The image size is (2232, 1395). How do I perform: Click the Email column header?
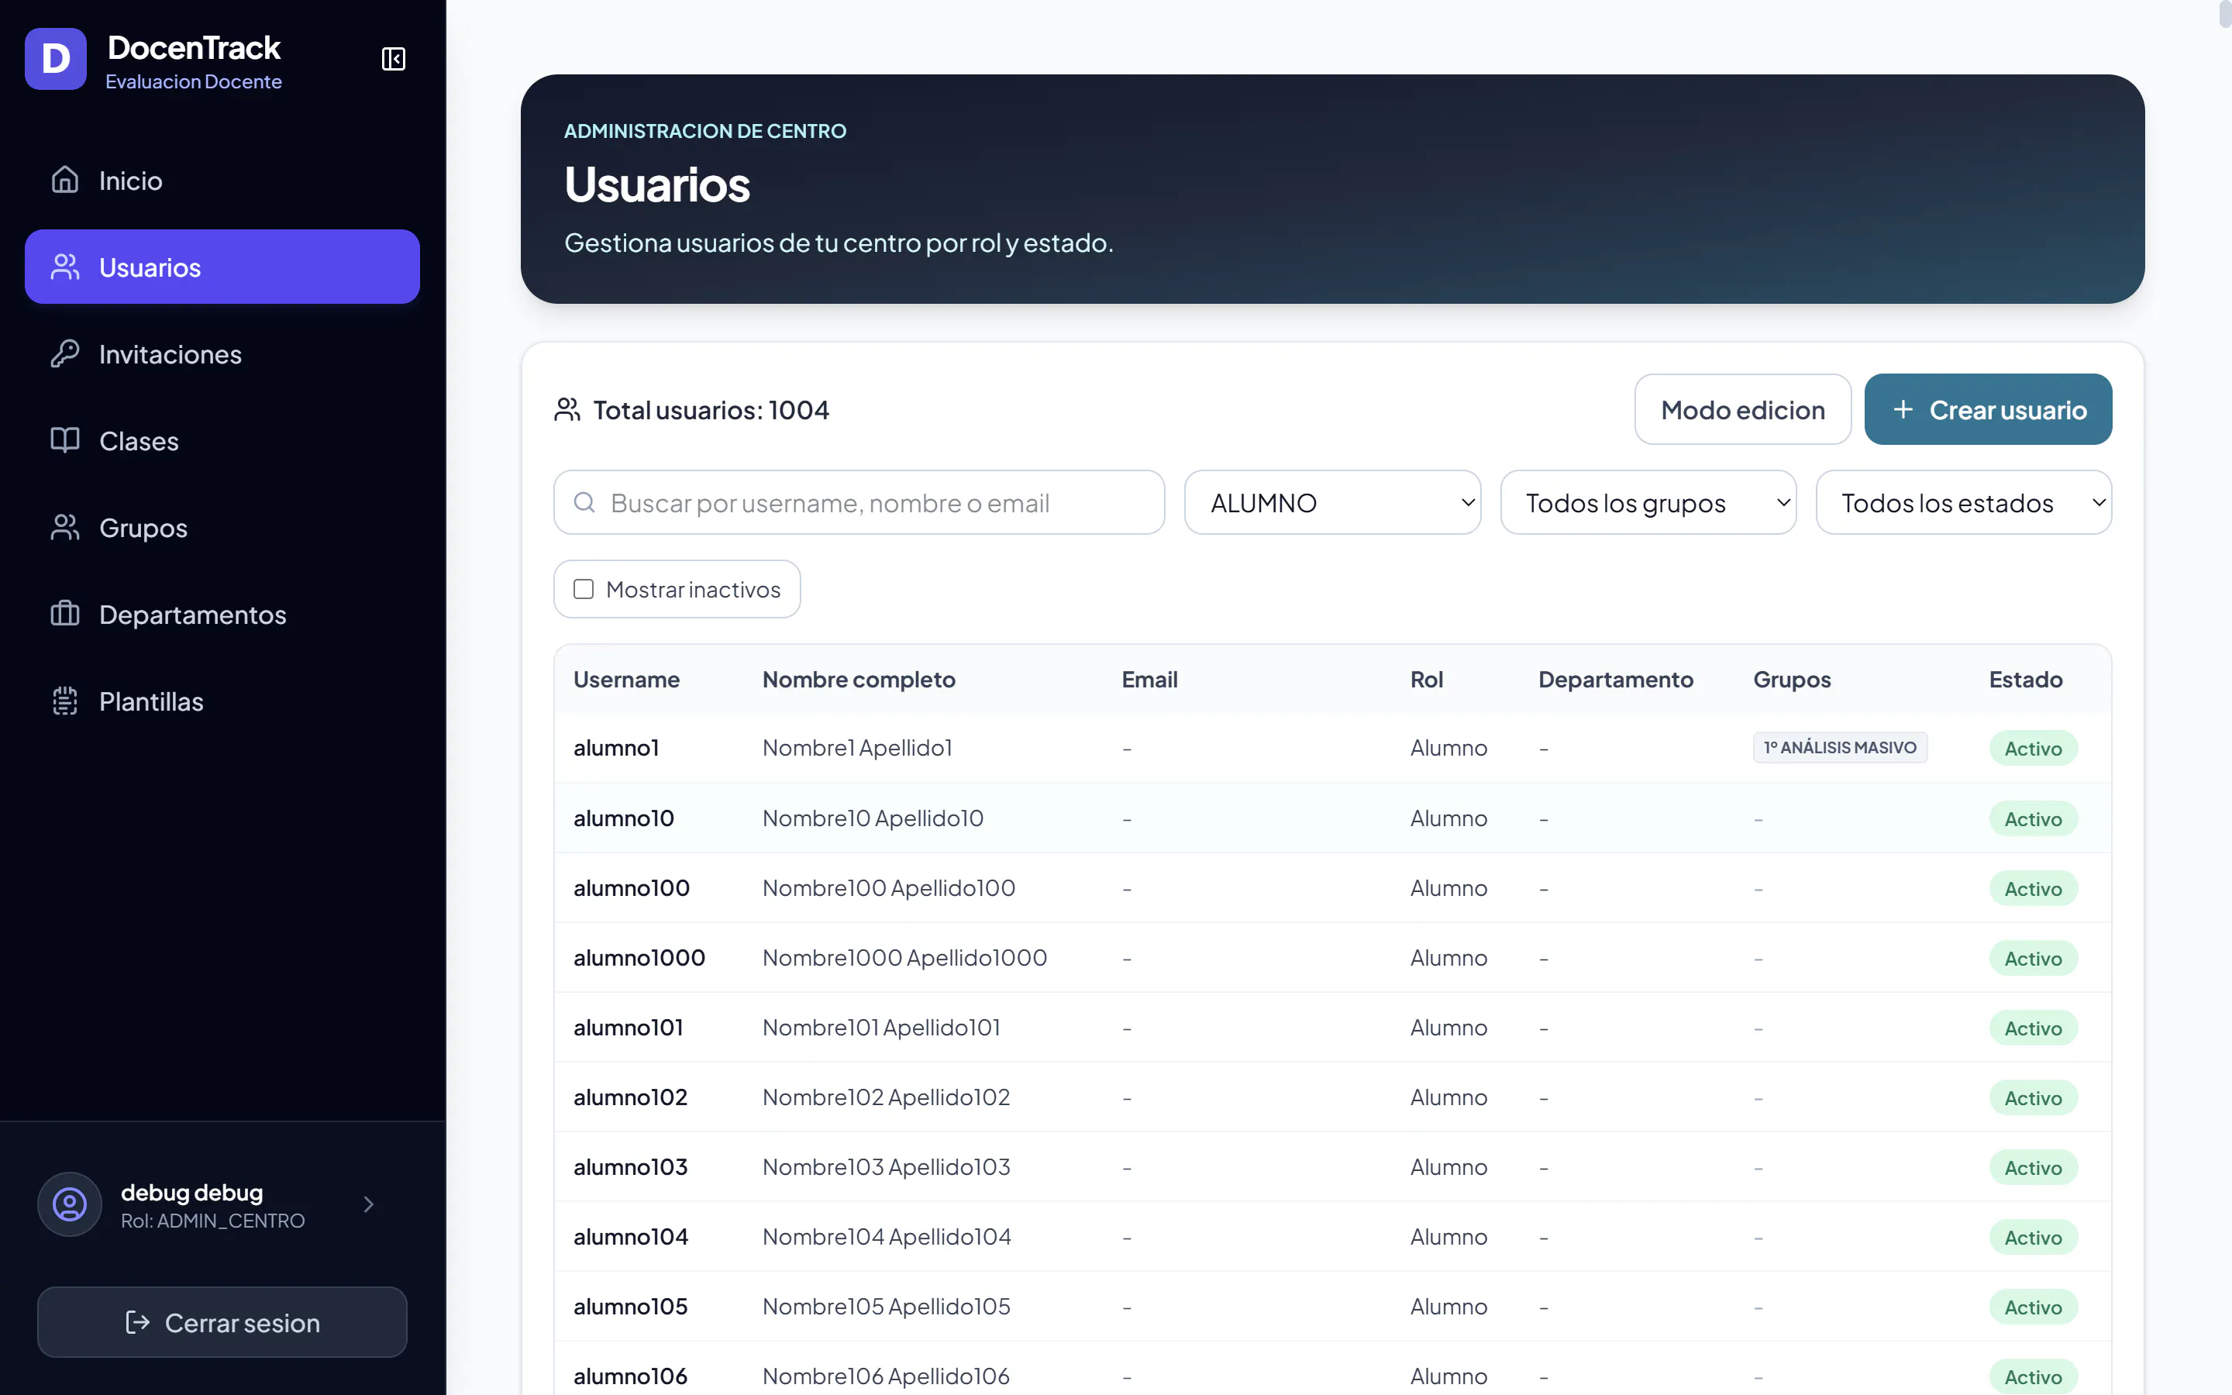coord(1149,679)
